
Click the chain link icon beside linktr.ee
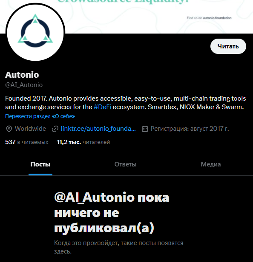click(55, 129)
